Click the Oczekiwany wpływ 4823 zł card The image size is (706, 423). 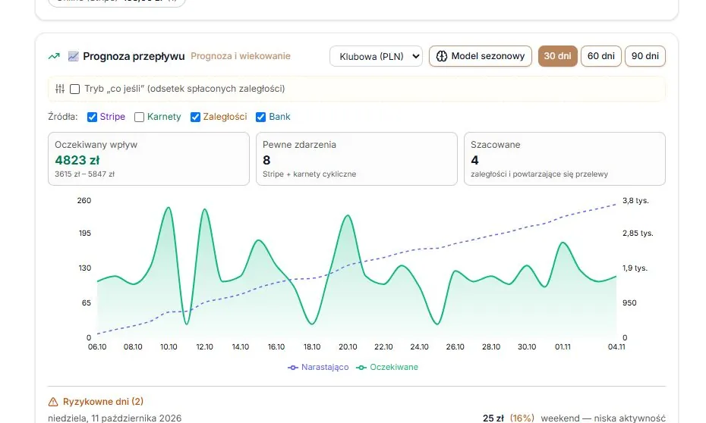coord(149,158)
